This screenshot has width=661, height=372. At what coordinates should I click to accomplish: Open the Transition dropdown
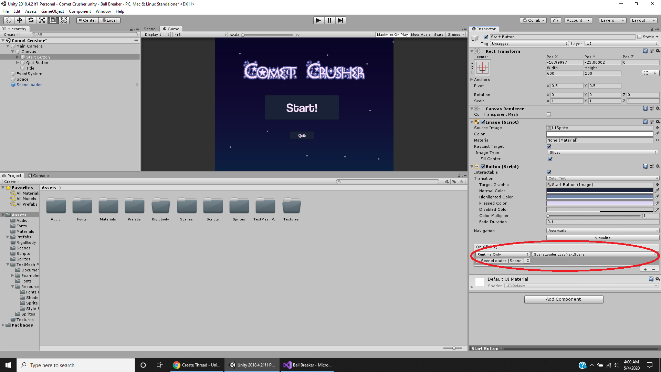(x=602, y=178)
